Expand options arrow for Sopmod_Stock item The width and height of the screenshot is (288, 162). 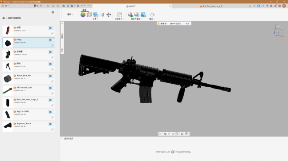[53, 130]
